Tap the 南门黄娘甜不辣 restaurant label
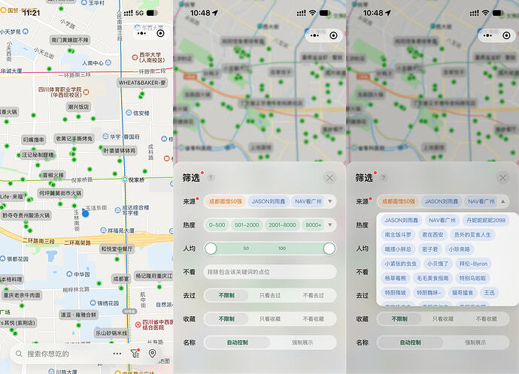The height and width of the screenshot is (374, 519). point(70,40)
